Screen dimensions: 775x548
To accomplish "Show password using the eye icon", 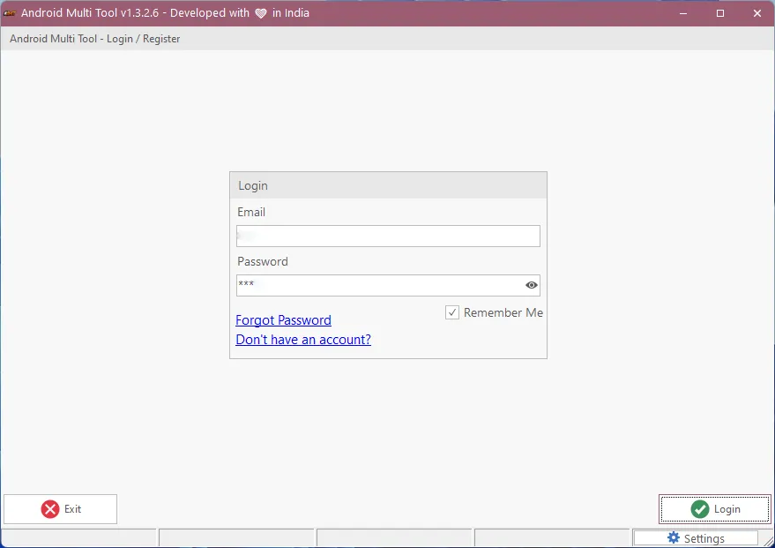I will tap(532, 285).
